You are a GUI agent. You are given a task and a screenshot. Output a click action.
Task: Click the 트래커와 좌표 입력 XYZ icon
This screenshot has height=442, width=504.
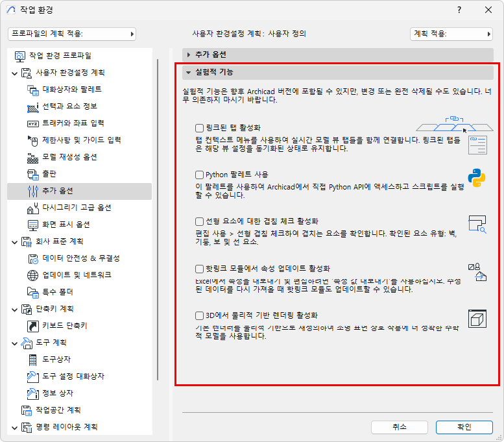(33, 123)
